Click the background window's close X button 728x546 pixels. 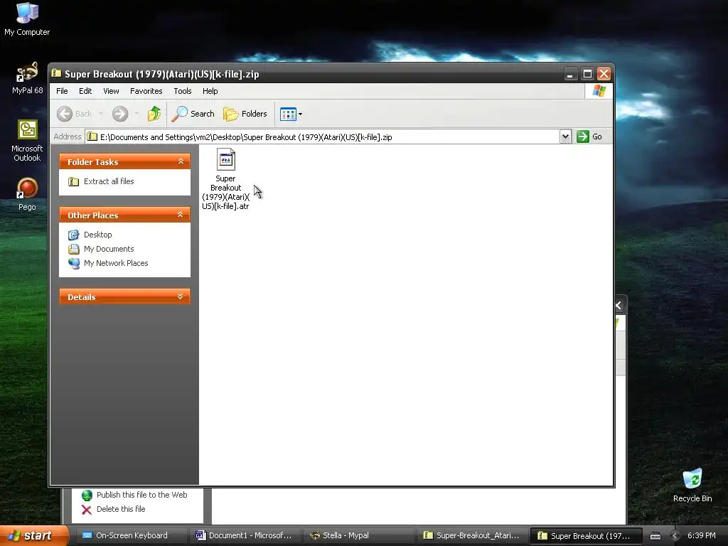pos(619,305)
